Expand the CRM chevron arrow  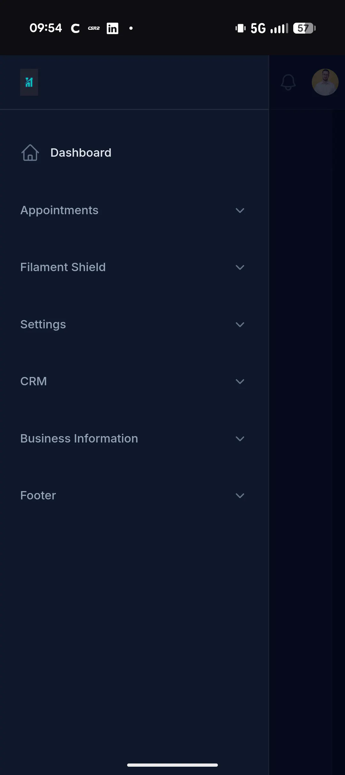tap(240, 381)
